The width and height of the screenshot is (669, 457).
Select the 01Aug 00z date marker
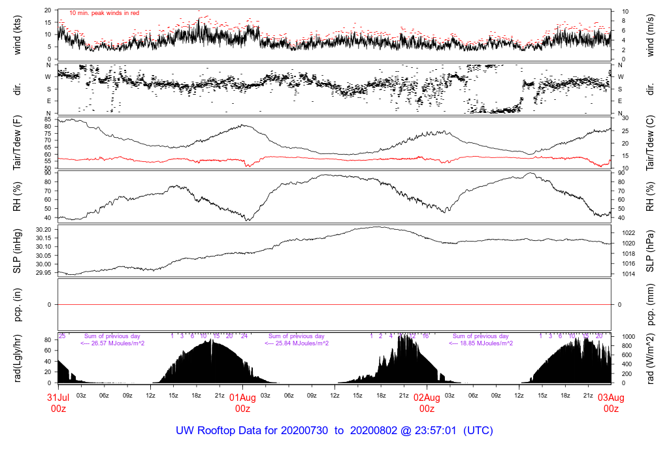point(242,403)
